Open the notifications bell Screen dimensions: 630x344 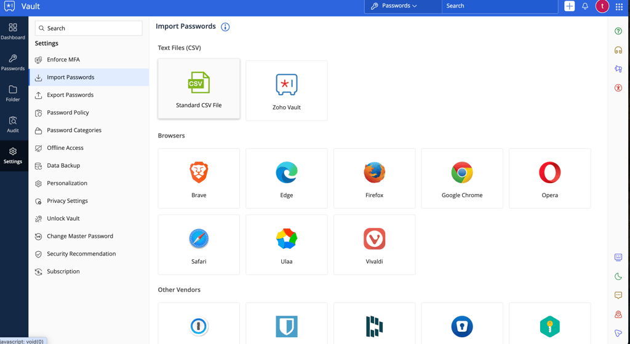[585, 6]
